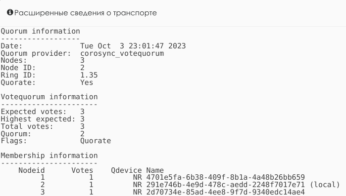This screenshot has height=196, width=346.
Task: Click the Qdevice column header
Action: (126, 170)
